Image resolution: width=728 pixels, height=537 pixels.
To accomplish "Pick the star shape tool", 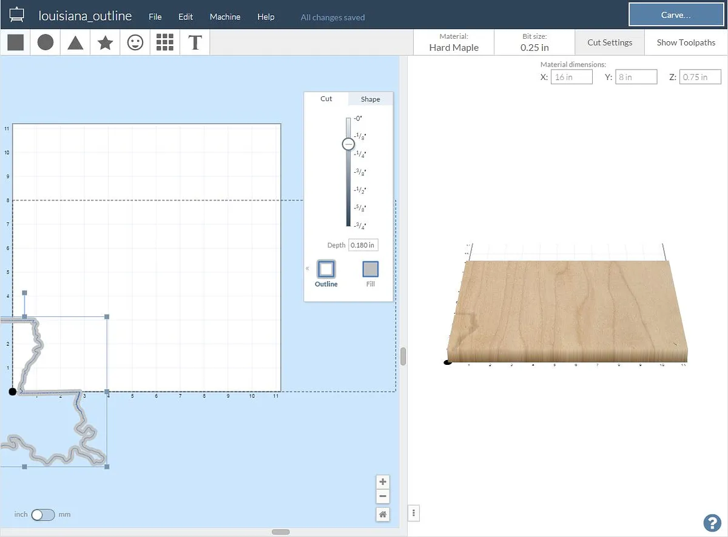I will pyautogui.click(x=105, y=42).
